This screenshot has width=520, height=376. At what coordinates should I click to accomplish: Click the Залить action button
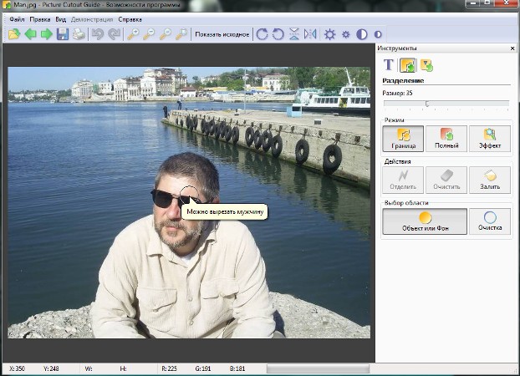tap(490, 180)
